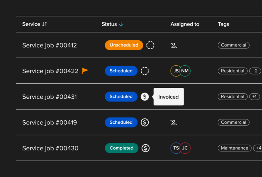Select the TS assignee avatar

175,148
